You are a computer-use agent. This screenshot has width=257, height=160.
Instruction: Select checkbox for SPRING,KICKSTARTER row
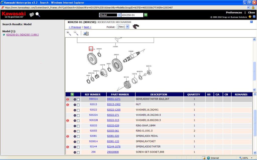pyautogui.click(x=78, y=147)
